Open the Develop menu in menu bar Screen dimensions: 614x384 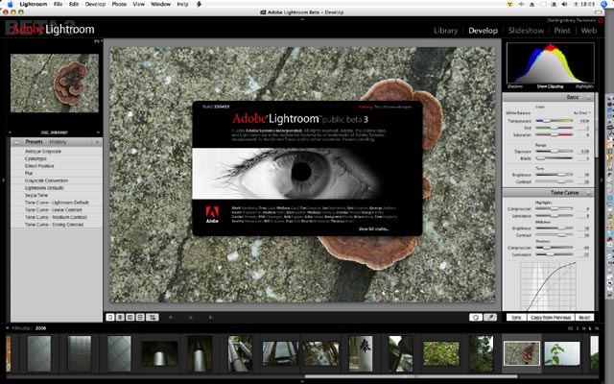point(95,4)
